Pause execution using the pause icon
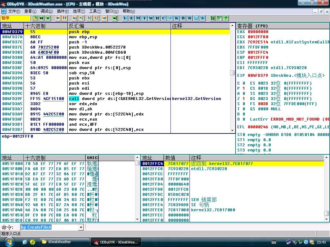 pos(64,18)
